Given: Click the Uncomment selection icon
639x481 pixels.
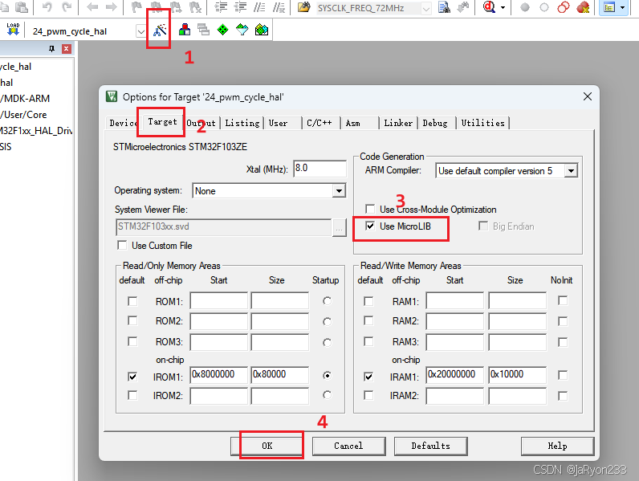Looking at the screenshot, I should click(279, 7).
